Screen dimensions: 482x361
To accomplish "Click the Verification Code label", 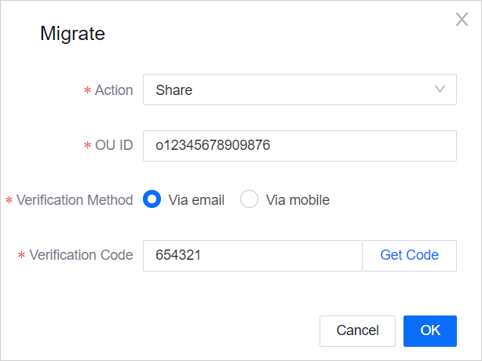I will point(81,255).
